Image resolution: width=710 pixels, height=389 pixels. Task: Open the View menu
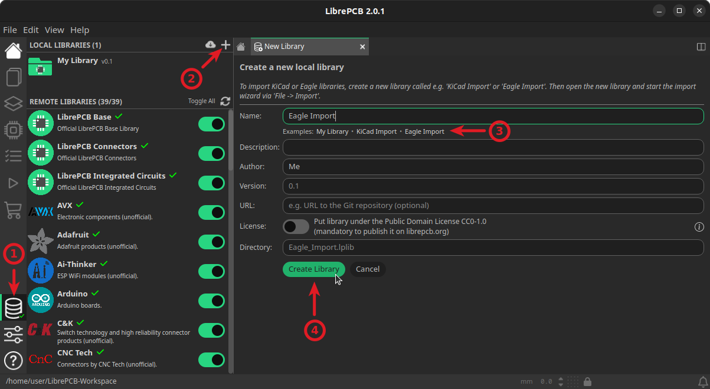coord(54,30)
